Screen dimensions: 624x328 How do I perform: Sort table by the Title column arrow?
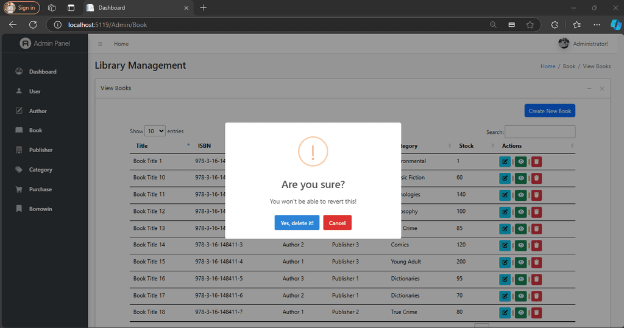[188, 145]
